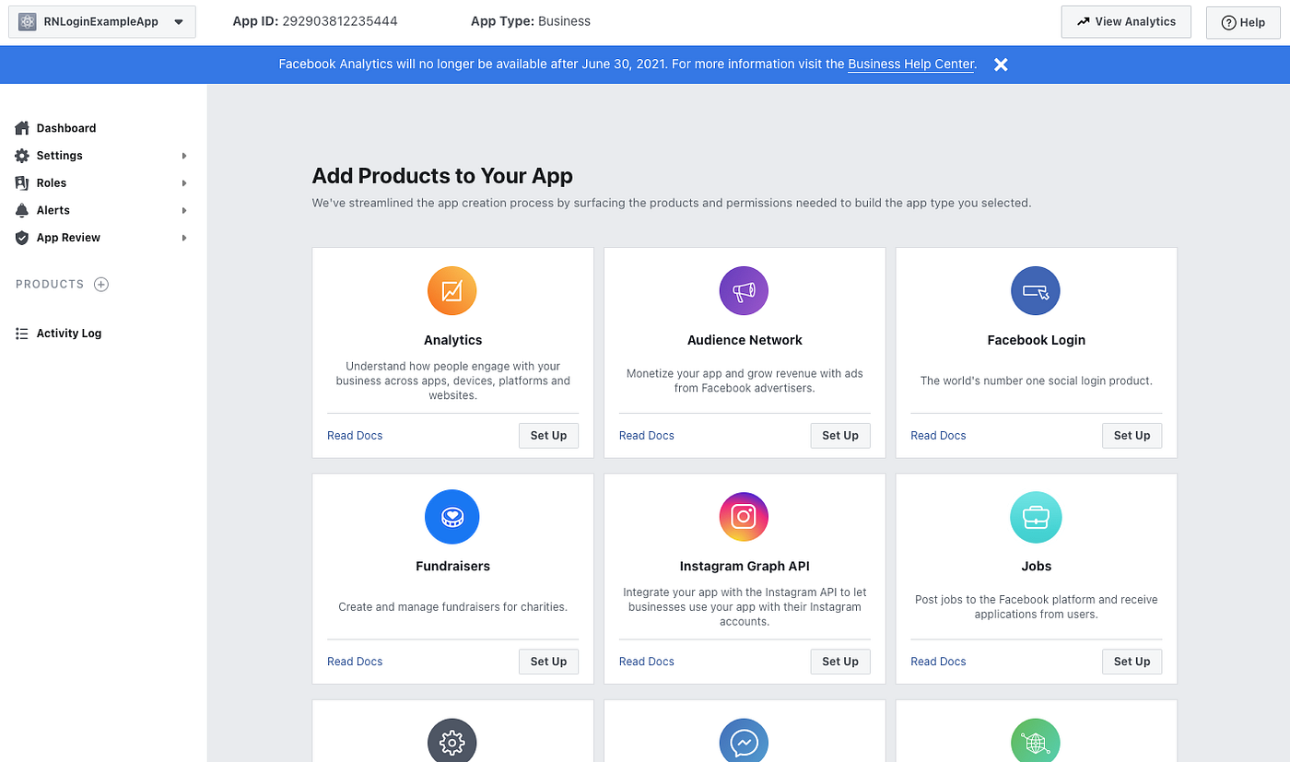Click the teal Jobs briefcase icon
The height and width of the screenshot is (762, 1290).
pyautogui.click(x=1036, y=517)
